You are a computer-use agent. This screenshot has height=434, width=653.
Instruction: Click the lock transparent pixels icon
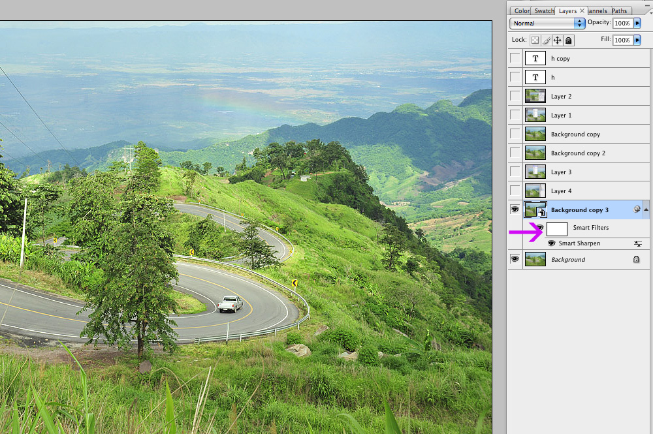[535, 40]
